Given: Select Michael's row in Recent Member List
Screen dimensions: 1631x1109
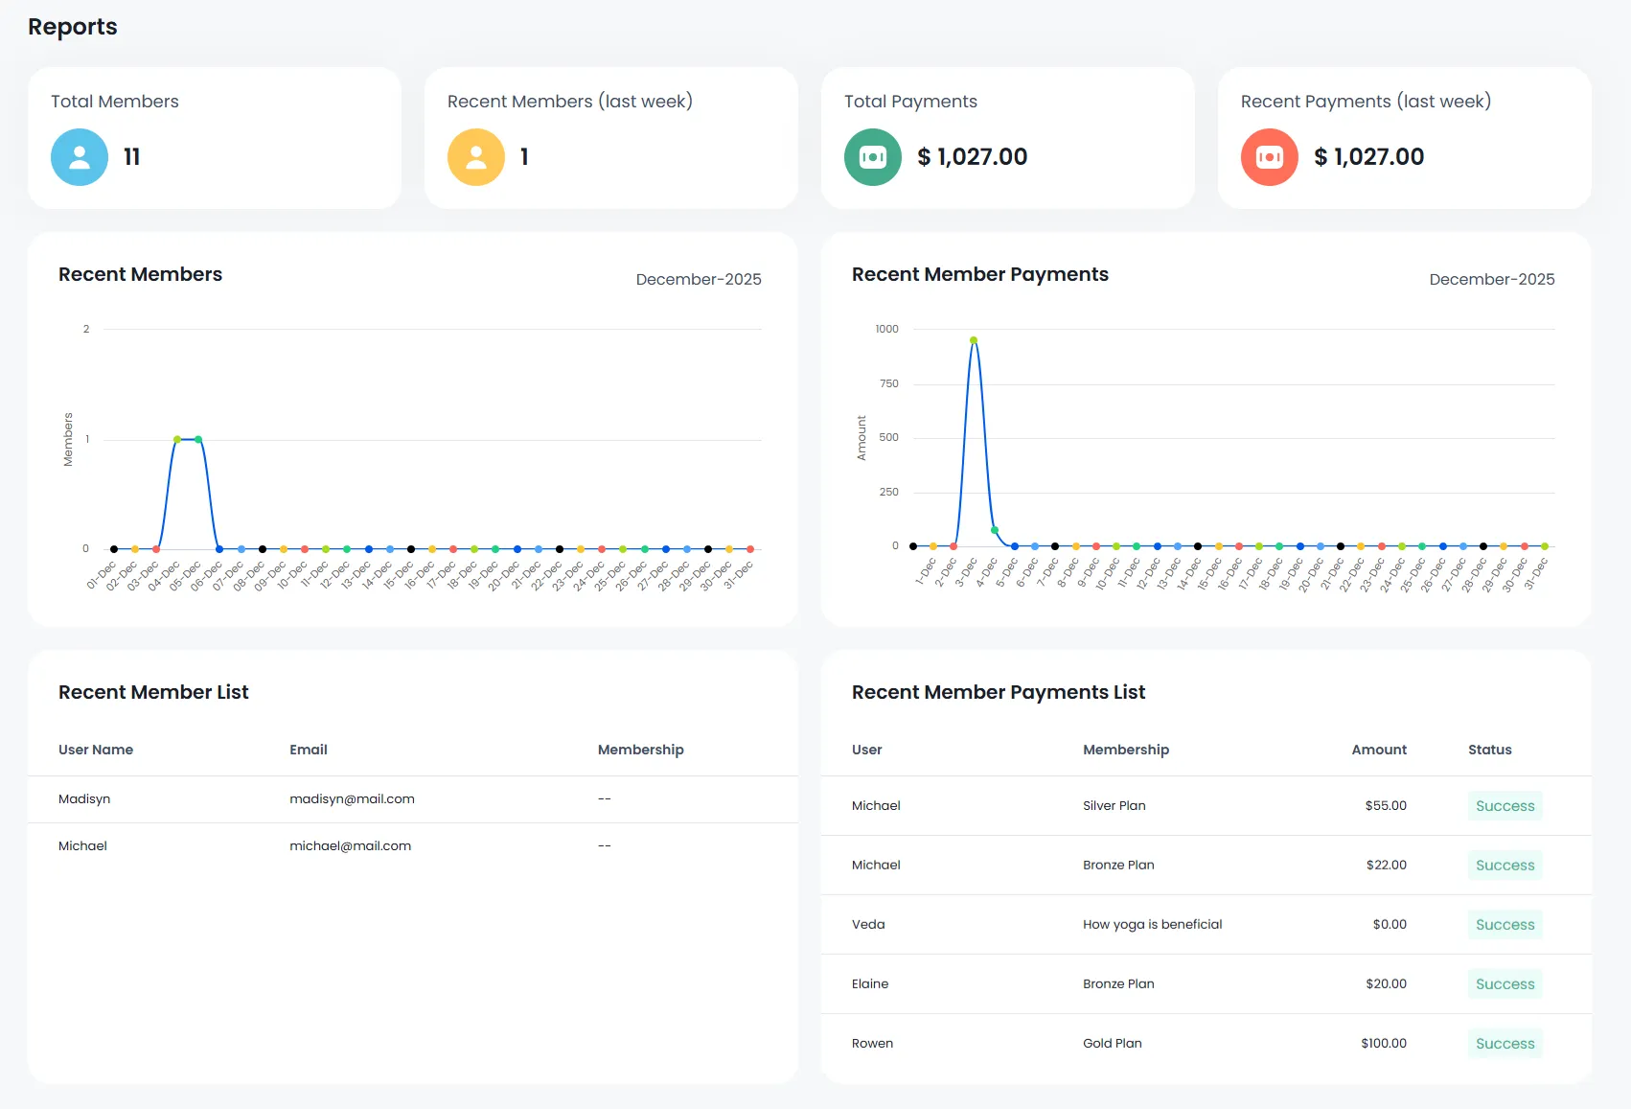Looking at the screenshot, I should point(412,845).
